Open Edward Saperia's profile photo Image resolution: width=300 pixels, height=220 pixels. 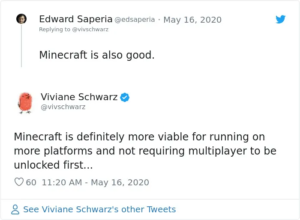click(x=21, y=19)
